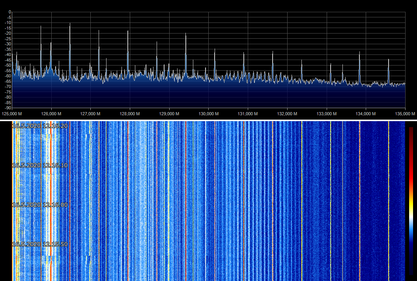
Task: Click the 0 dB label on level scale
Action: [x=9, y=12]
